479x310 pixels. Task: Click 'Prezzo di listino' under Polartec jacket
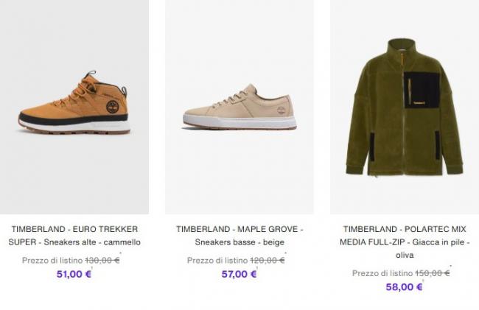tap(382, 273)
